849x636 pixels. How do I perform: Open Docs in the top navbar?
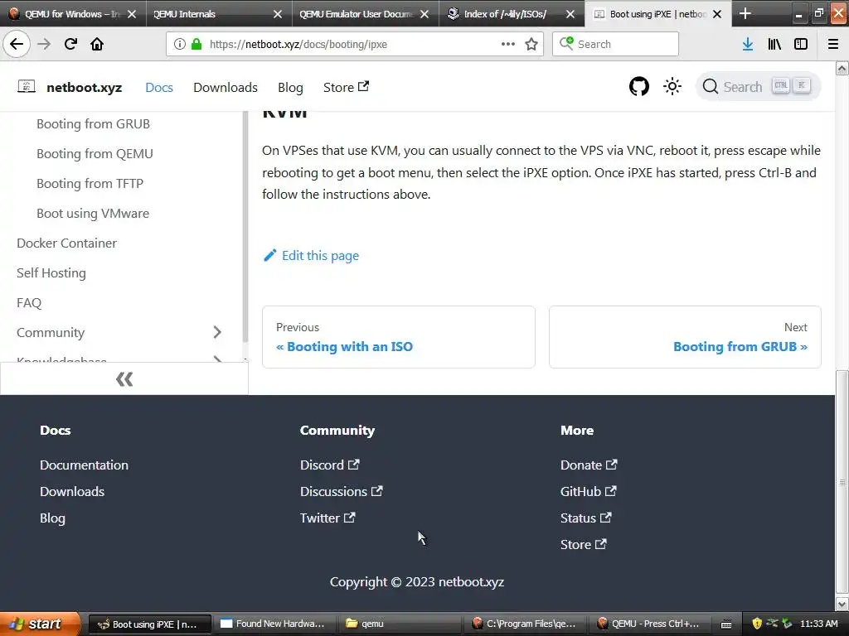158,87
